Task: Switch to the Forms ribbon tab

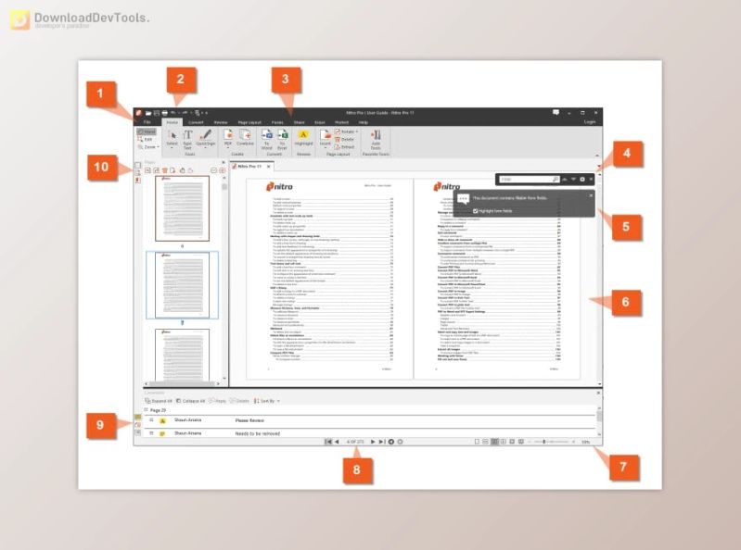Action: click(277, 122)
